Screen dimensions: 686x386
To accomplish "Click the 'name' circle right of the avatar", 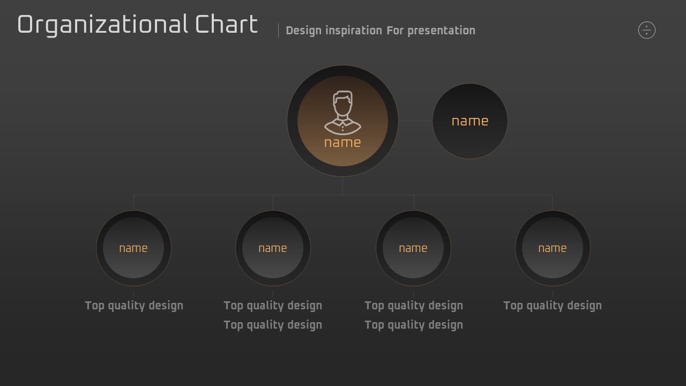I will [x=469, y=121].
